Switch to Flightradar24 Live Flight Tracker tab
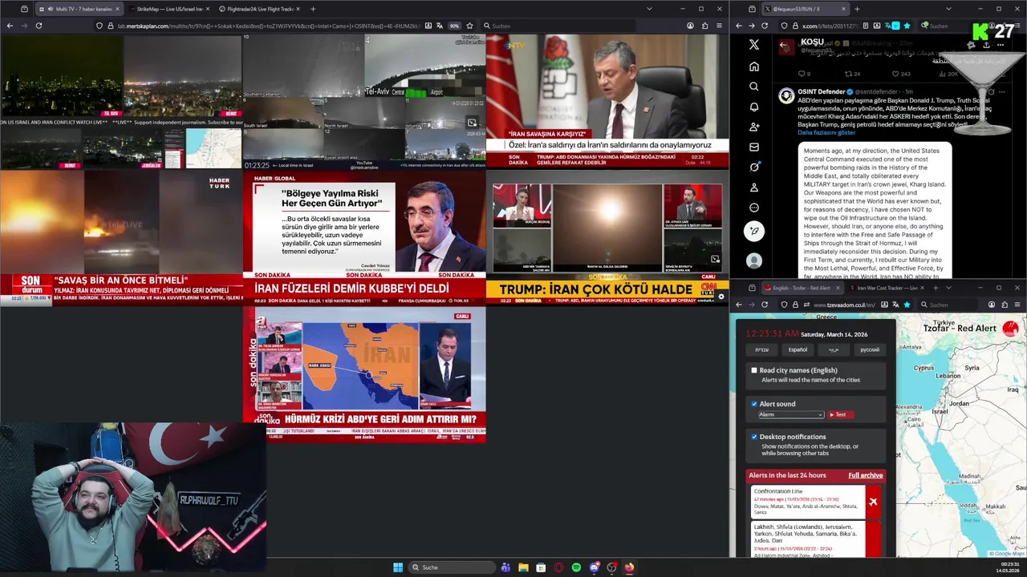1027x577 pixels. (259, 9)
